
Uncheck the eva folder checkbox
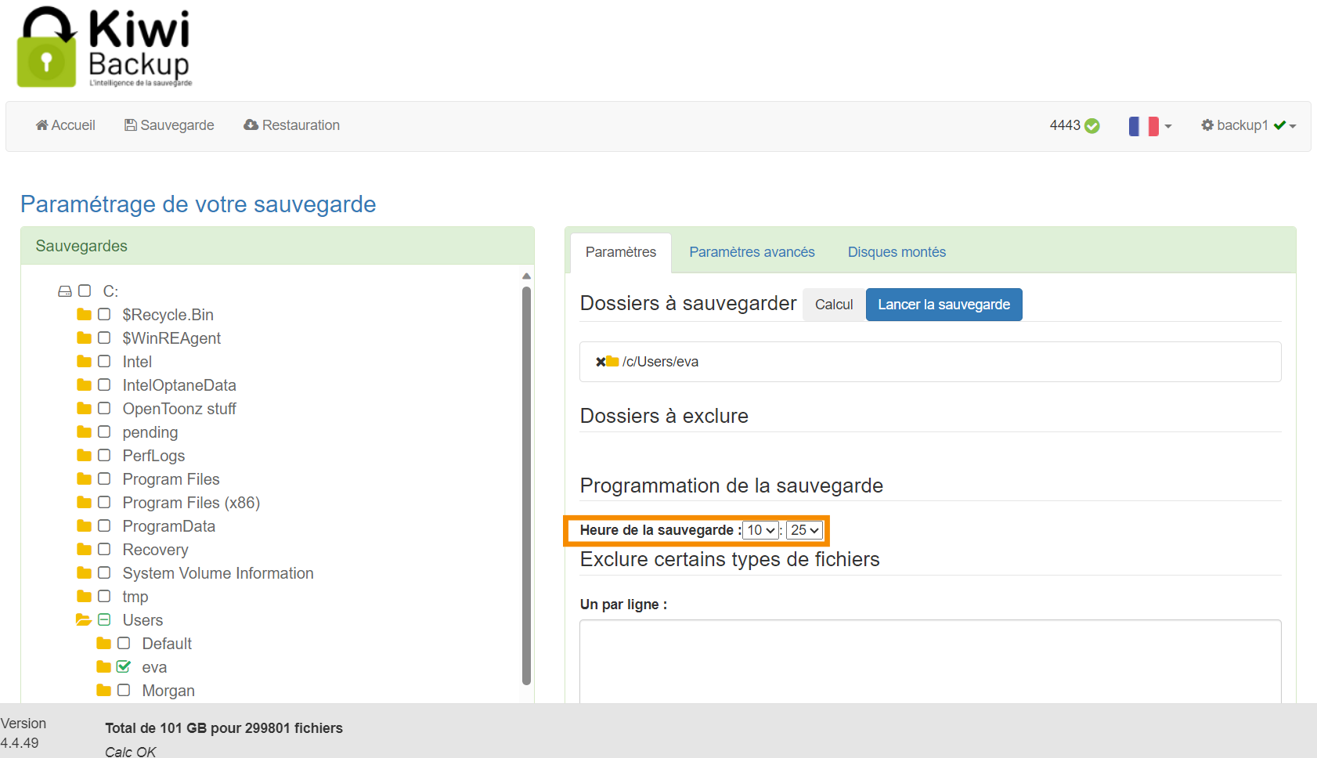coord(124,667)
